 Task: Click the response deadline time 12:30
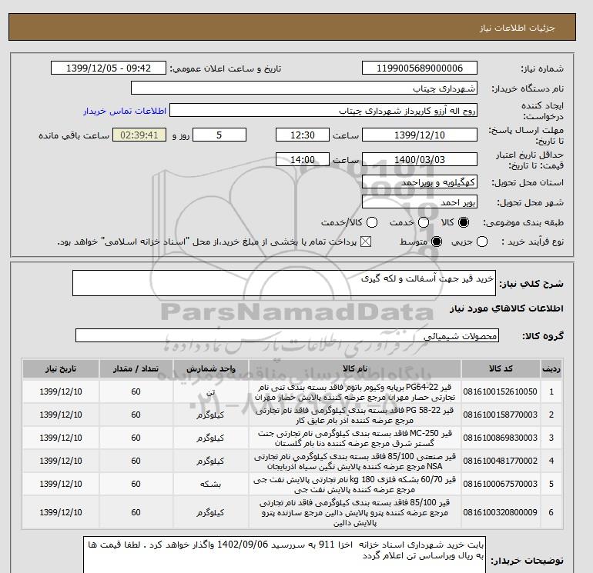pyautogui.click(x=303, y=135)
